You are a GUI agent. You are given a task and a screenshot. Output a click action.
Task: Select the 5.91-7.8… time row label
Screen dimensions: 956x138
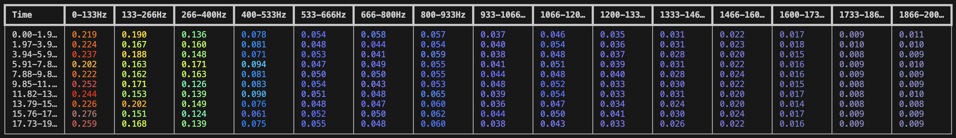point(35,64)
